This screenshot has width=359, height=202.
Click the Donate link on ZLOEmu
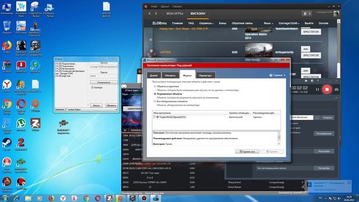coord(323,23)
